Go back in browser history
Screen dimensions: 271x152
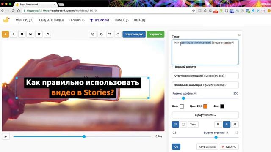pos(3,11)
